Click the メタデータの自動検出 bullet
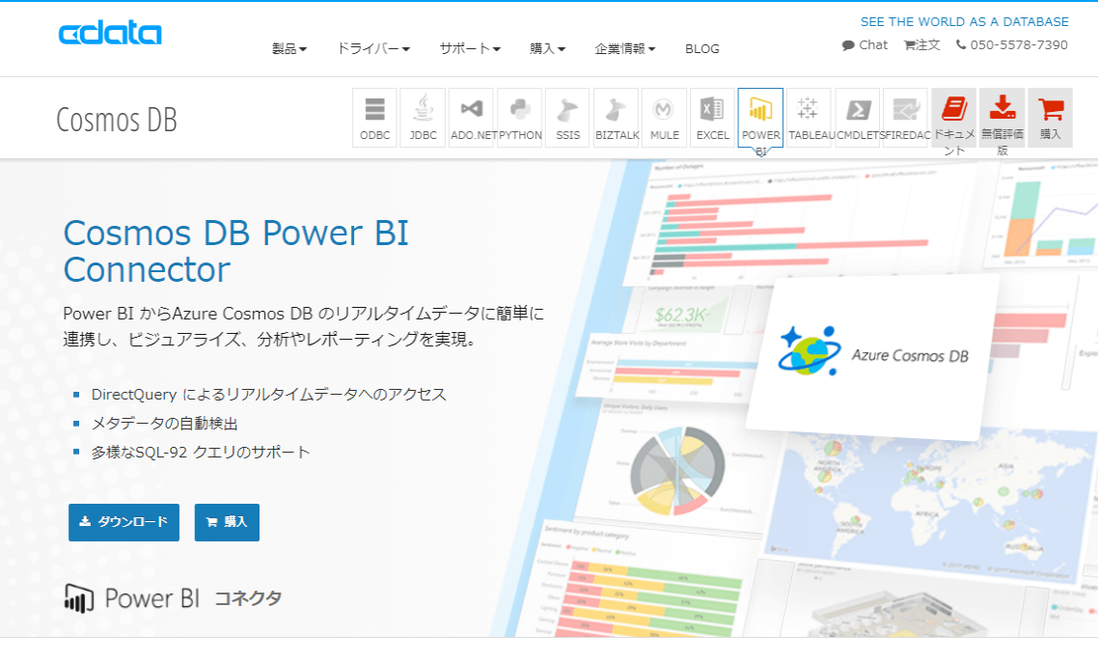The image size is (1098, 663). coord(165,424)
